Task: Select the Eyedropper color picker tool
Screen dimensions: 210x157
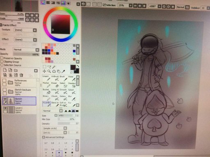Action: point(63,71)
